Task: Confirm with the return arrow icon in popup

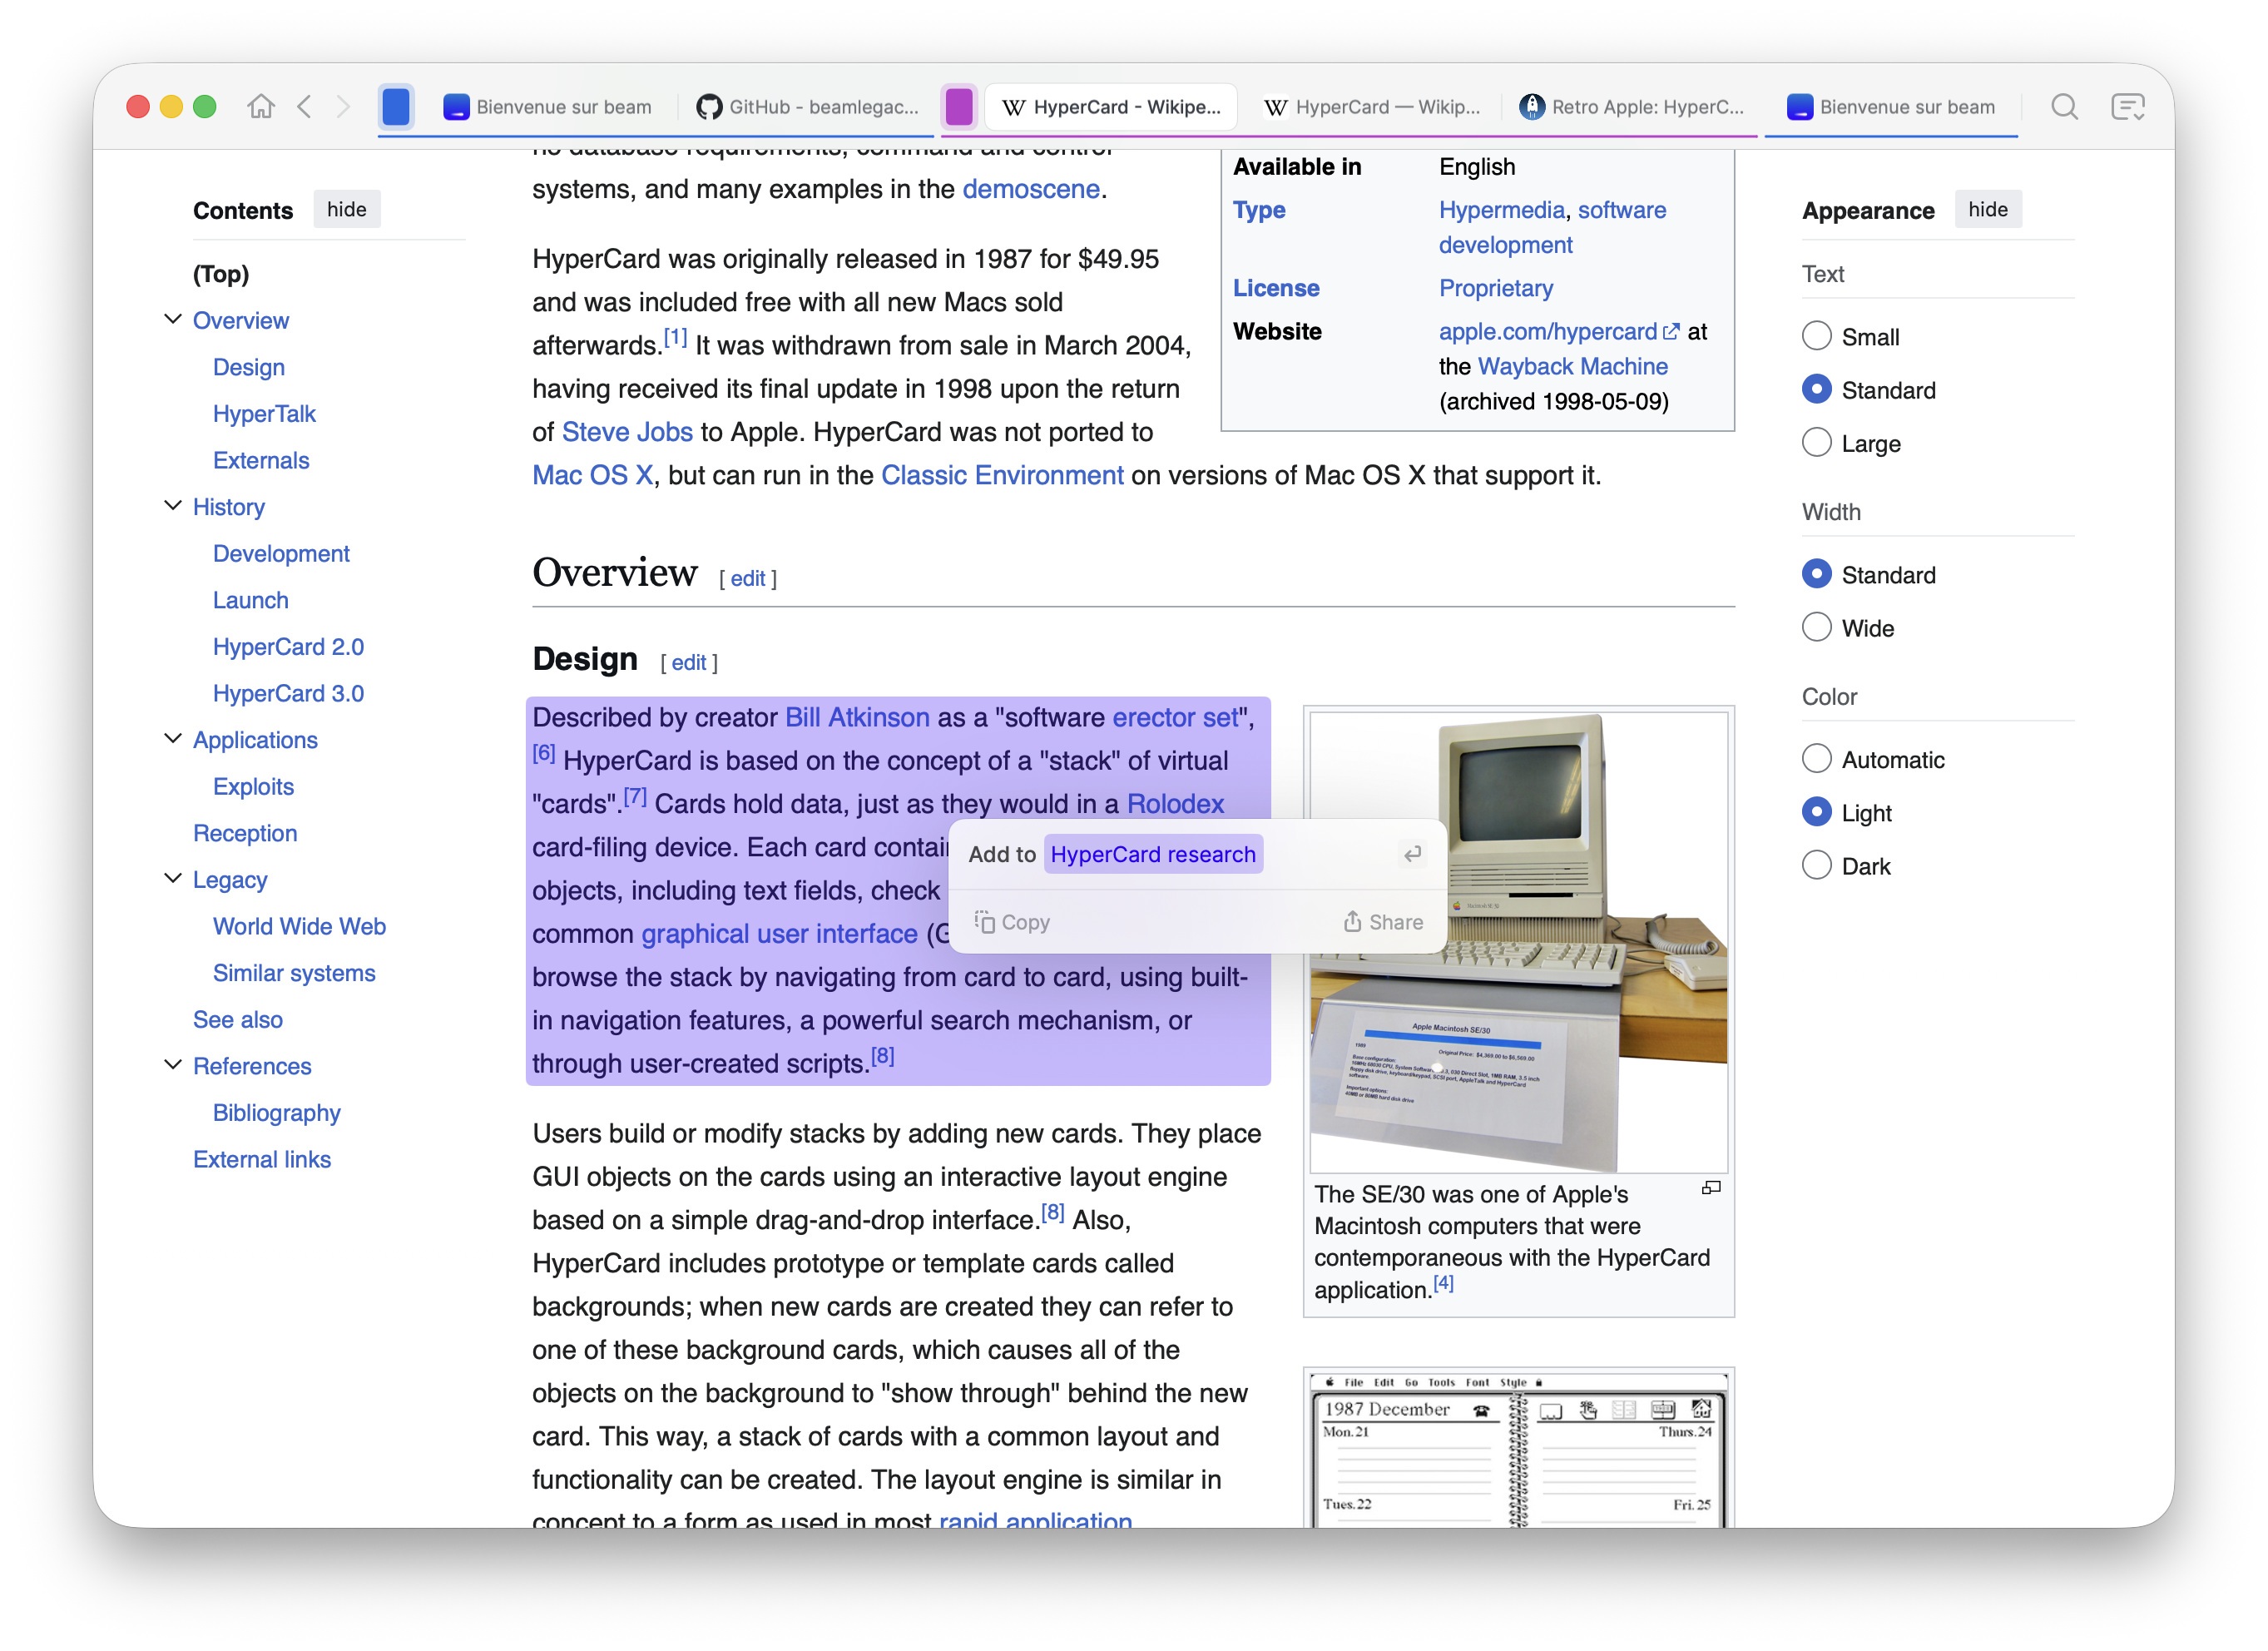Action: (1412, 854)
